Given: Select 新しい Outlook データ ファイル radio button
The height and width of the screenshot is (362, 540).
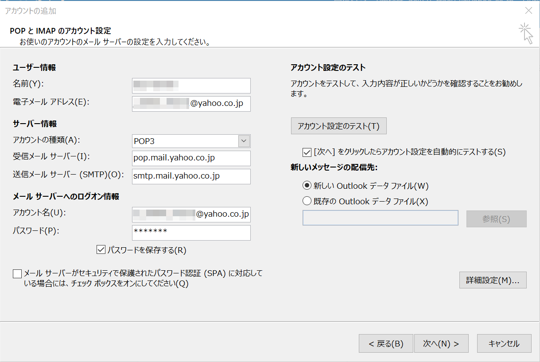Looking at the screenshot, I should point(307,186).
